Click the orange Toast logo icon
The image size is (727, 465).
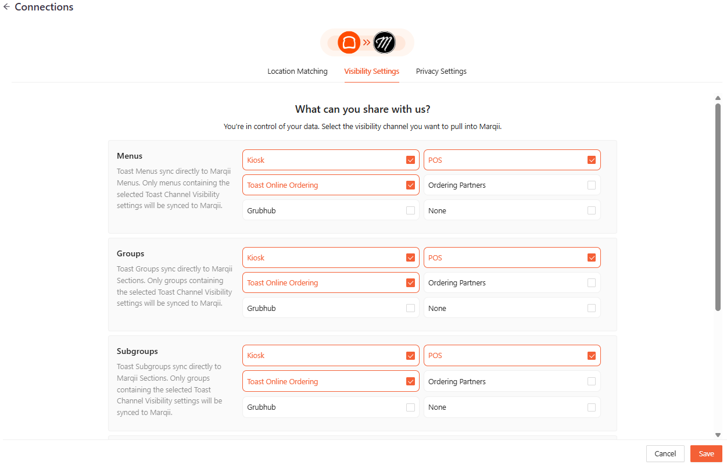[349, 42]
